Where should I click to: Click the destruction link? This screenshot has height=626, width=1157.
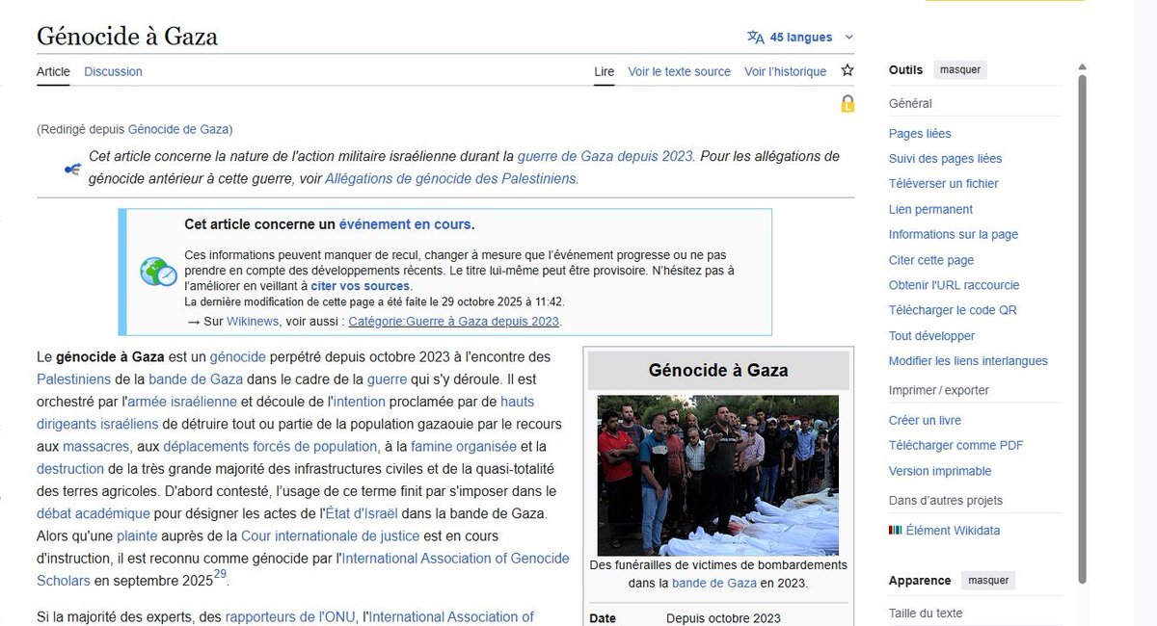pyautogui.click(x=70, y=468)
